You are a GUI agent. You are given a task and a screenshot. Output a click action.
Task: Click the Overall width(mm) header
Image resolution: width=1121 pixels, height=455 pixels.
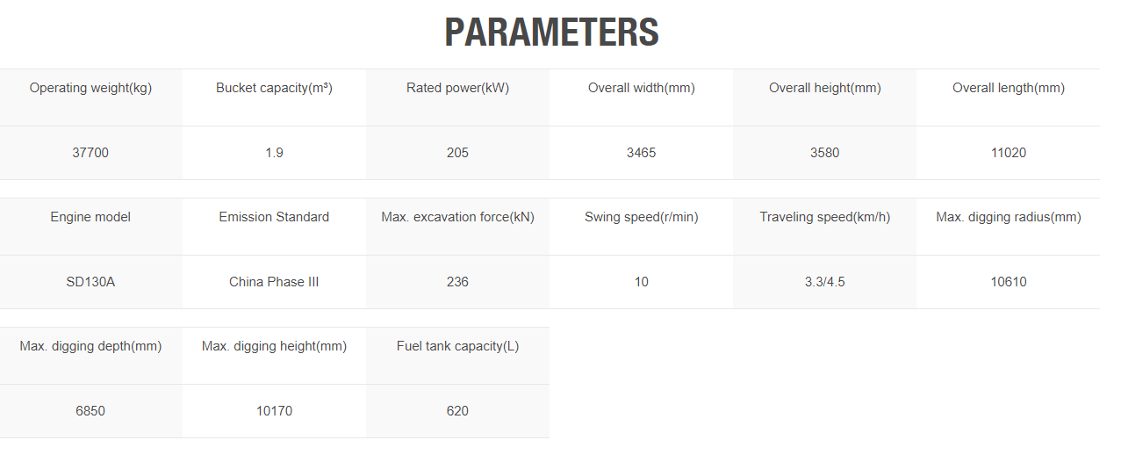point(641,88)
